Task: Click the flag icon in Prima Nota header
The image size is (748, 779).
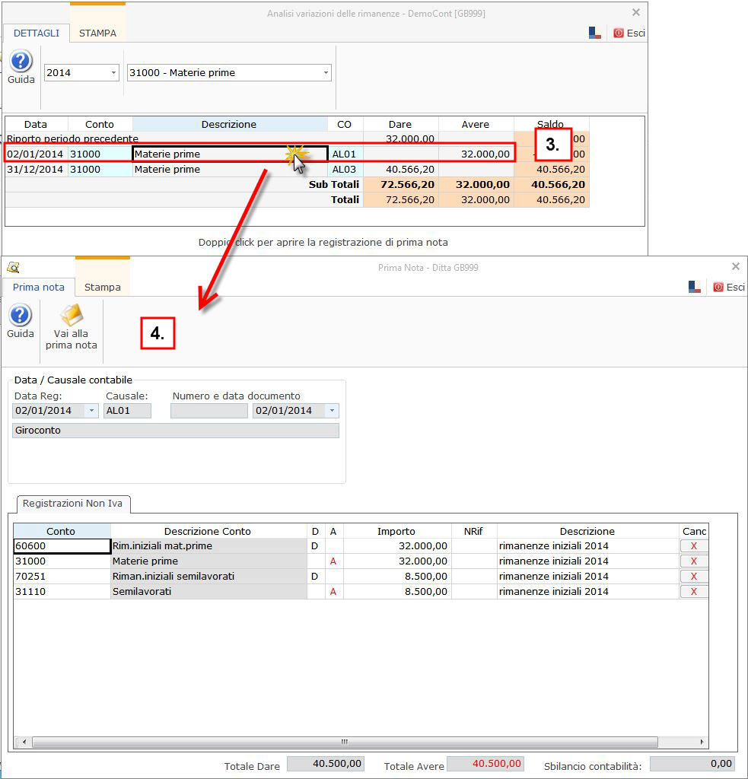Action: tap(695, 287)
